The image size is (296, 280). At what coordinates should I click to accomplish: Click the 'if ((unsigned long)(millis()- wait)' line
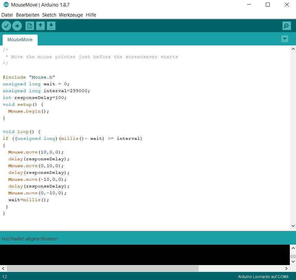pyautogui.click(x=72, y=139)
